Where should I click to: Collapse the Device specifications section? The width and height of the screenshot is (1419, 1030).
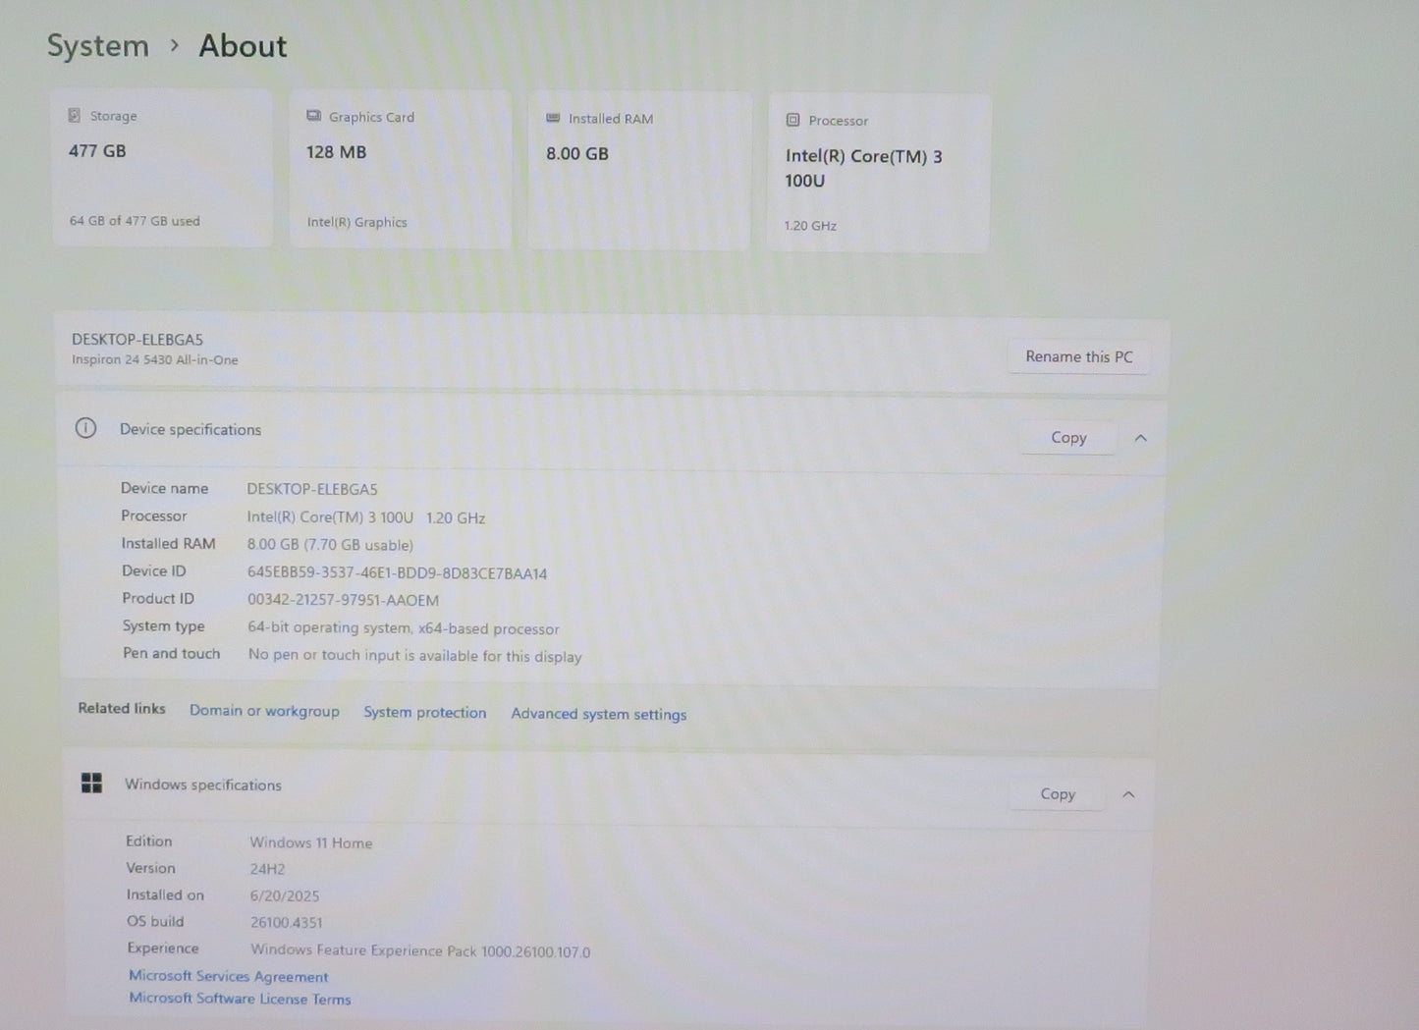click(x=1141, y=438)
